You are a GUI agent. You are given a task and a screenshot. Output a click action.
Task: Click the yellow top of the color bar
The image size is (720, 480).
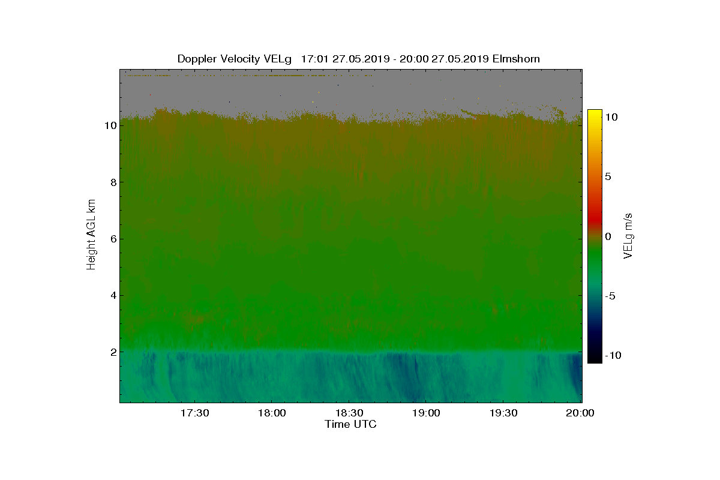coord(594,114)
